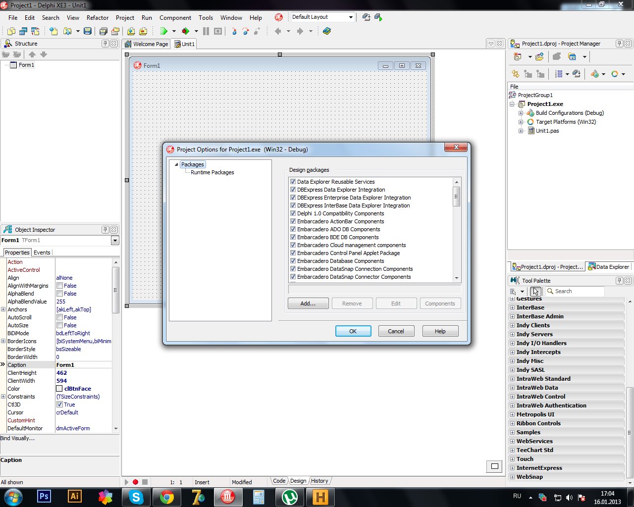Switch to the Data Explorer tab

pyautogui.click(x=608, y=267)
